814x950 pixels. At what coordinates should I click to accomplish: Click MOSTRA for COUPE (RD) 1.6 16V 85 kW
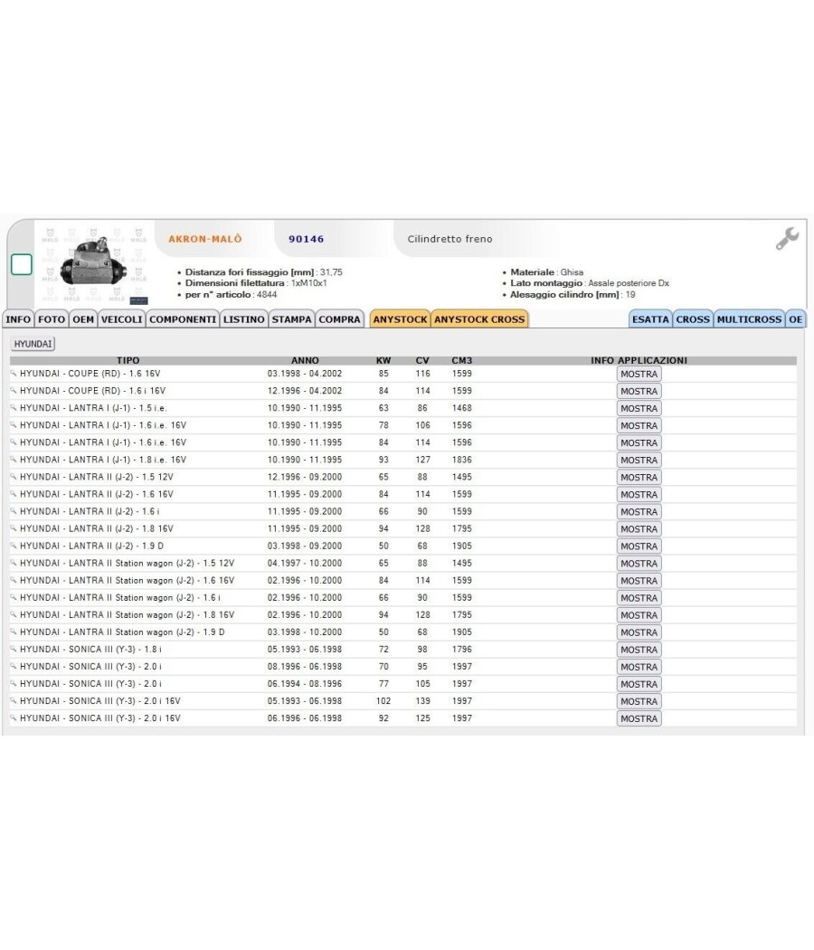[x=639, y=375]
